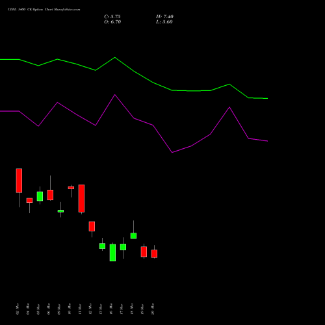
Task: Click the long red candle above 11 Mar
Action: pos(81,198)
